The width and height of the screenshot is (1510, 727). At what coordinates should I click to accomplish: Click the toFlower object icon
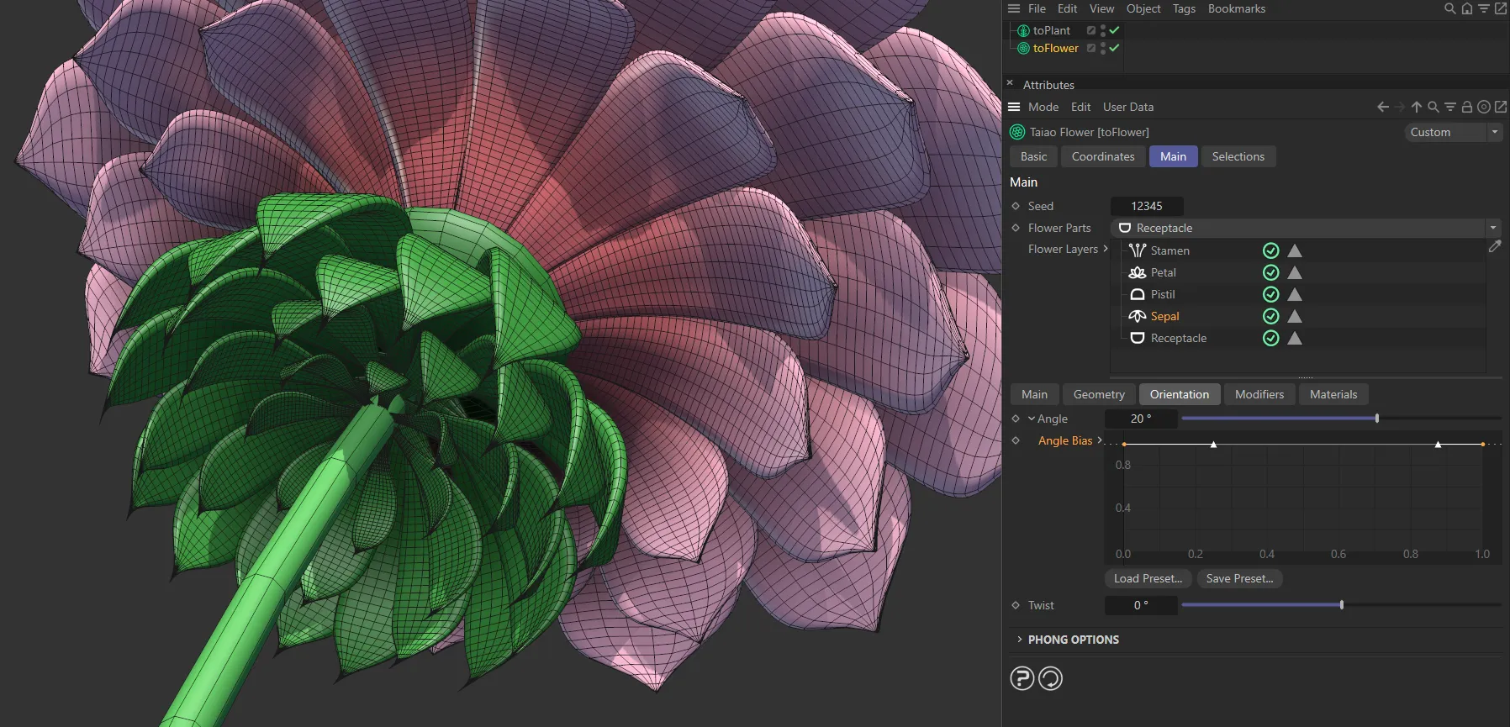tap(1023, 48)
